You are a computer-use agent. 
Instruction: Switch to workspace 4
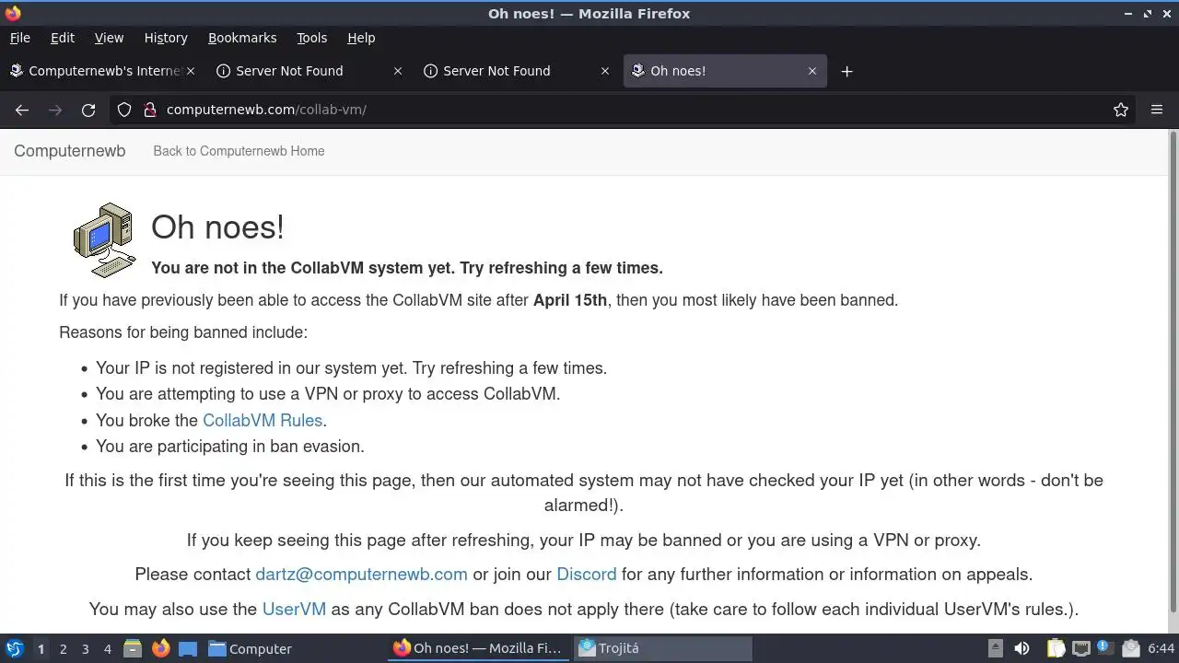[107, 649]
